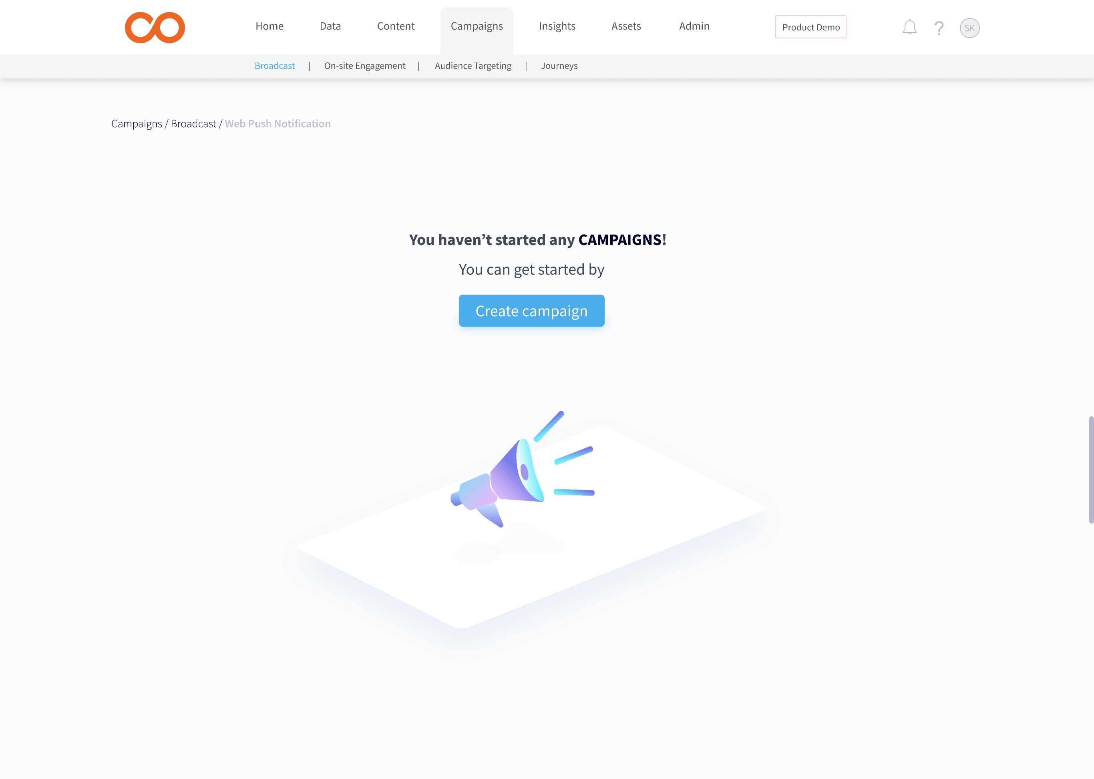Open the Journeys section
The height and width of the screenshot is (779, 1094).
559,66
